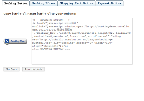Place cursor on the 'Booking_Now' parameters line
The width and height of the screenshot is (144, 101).
click(81, 33)
